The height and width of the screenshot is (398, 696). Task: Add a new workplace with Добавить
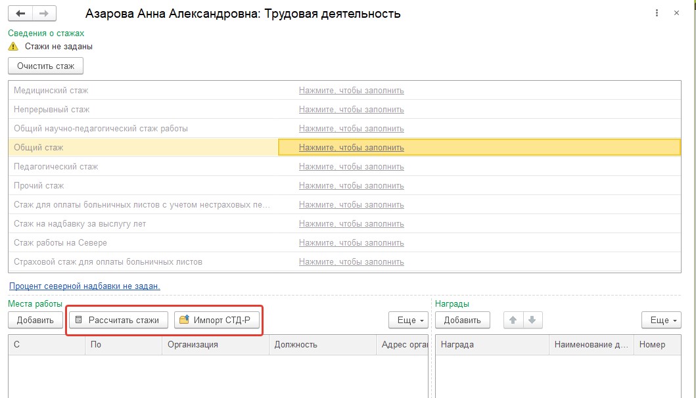tap(35, 320)
